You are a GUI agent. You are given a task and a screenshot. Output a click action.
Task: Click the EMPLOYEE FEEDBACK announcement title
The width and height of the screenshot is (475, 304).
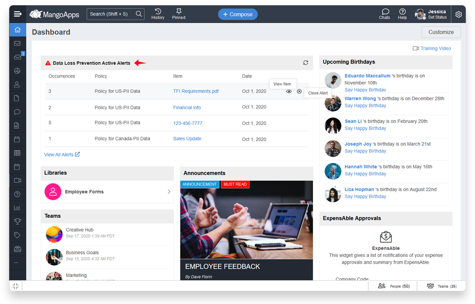(x=222, y=266)
